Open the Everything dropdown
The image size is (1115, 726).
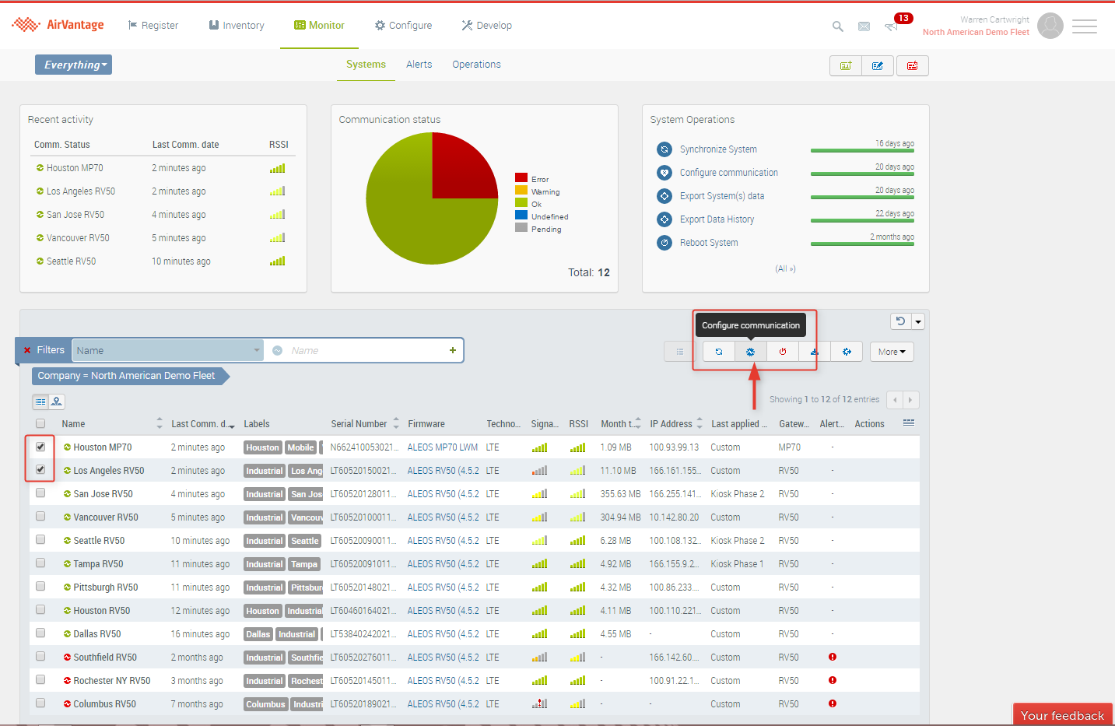pyautogui.click(x=74, y=65)
